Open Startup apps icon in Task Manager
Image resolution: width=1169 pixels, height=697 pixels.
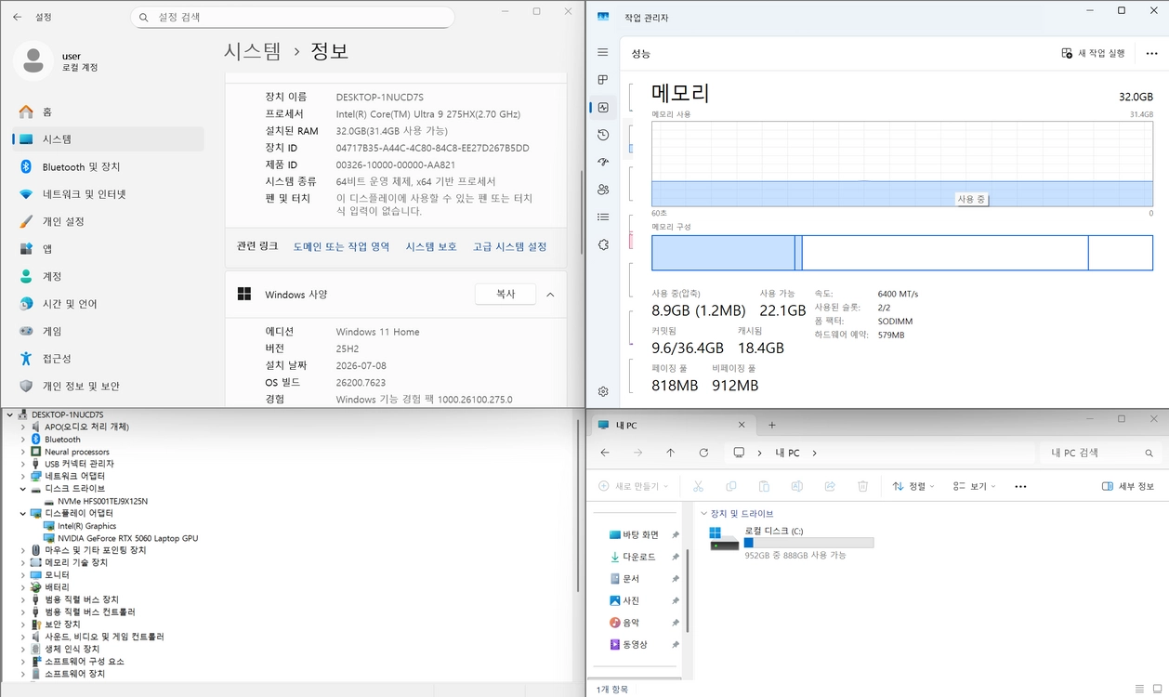pyautogui.click(x=603, y=162)
